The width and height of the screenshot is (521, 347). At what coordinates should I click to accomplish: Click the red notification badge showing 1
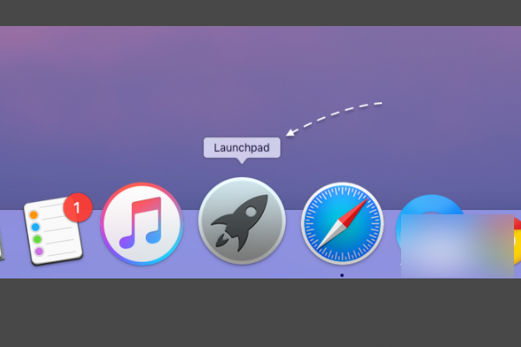[x=78, y=207]
